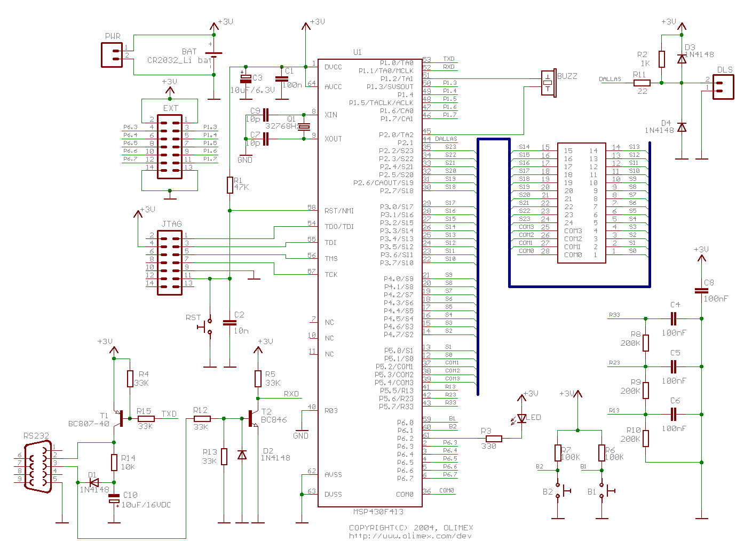Select the C2 10n capacitor symbol
This screenshot has height=541, width=736.
(229, 322)
